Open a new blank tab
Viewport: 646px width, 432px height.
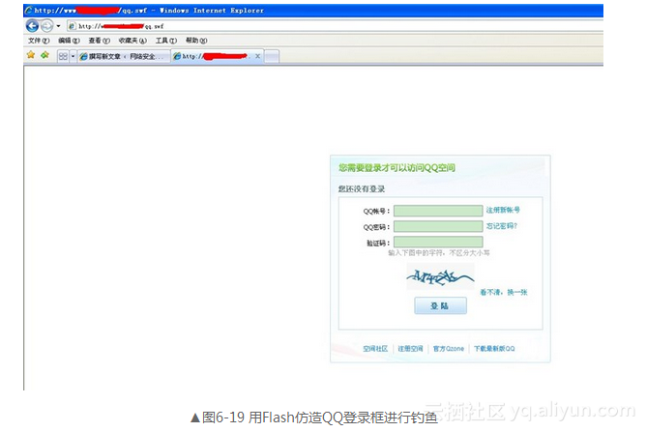272,56
